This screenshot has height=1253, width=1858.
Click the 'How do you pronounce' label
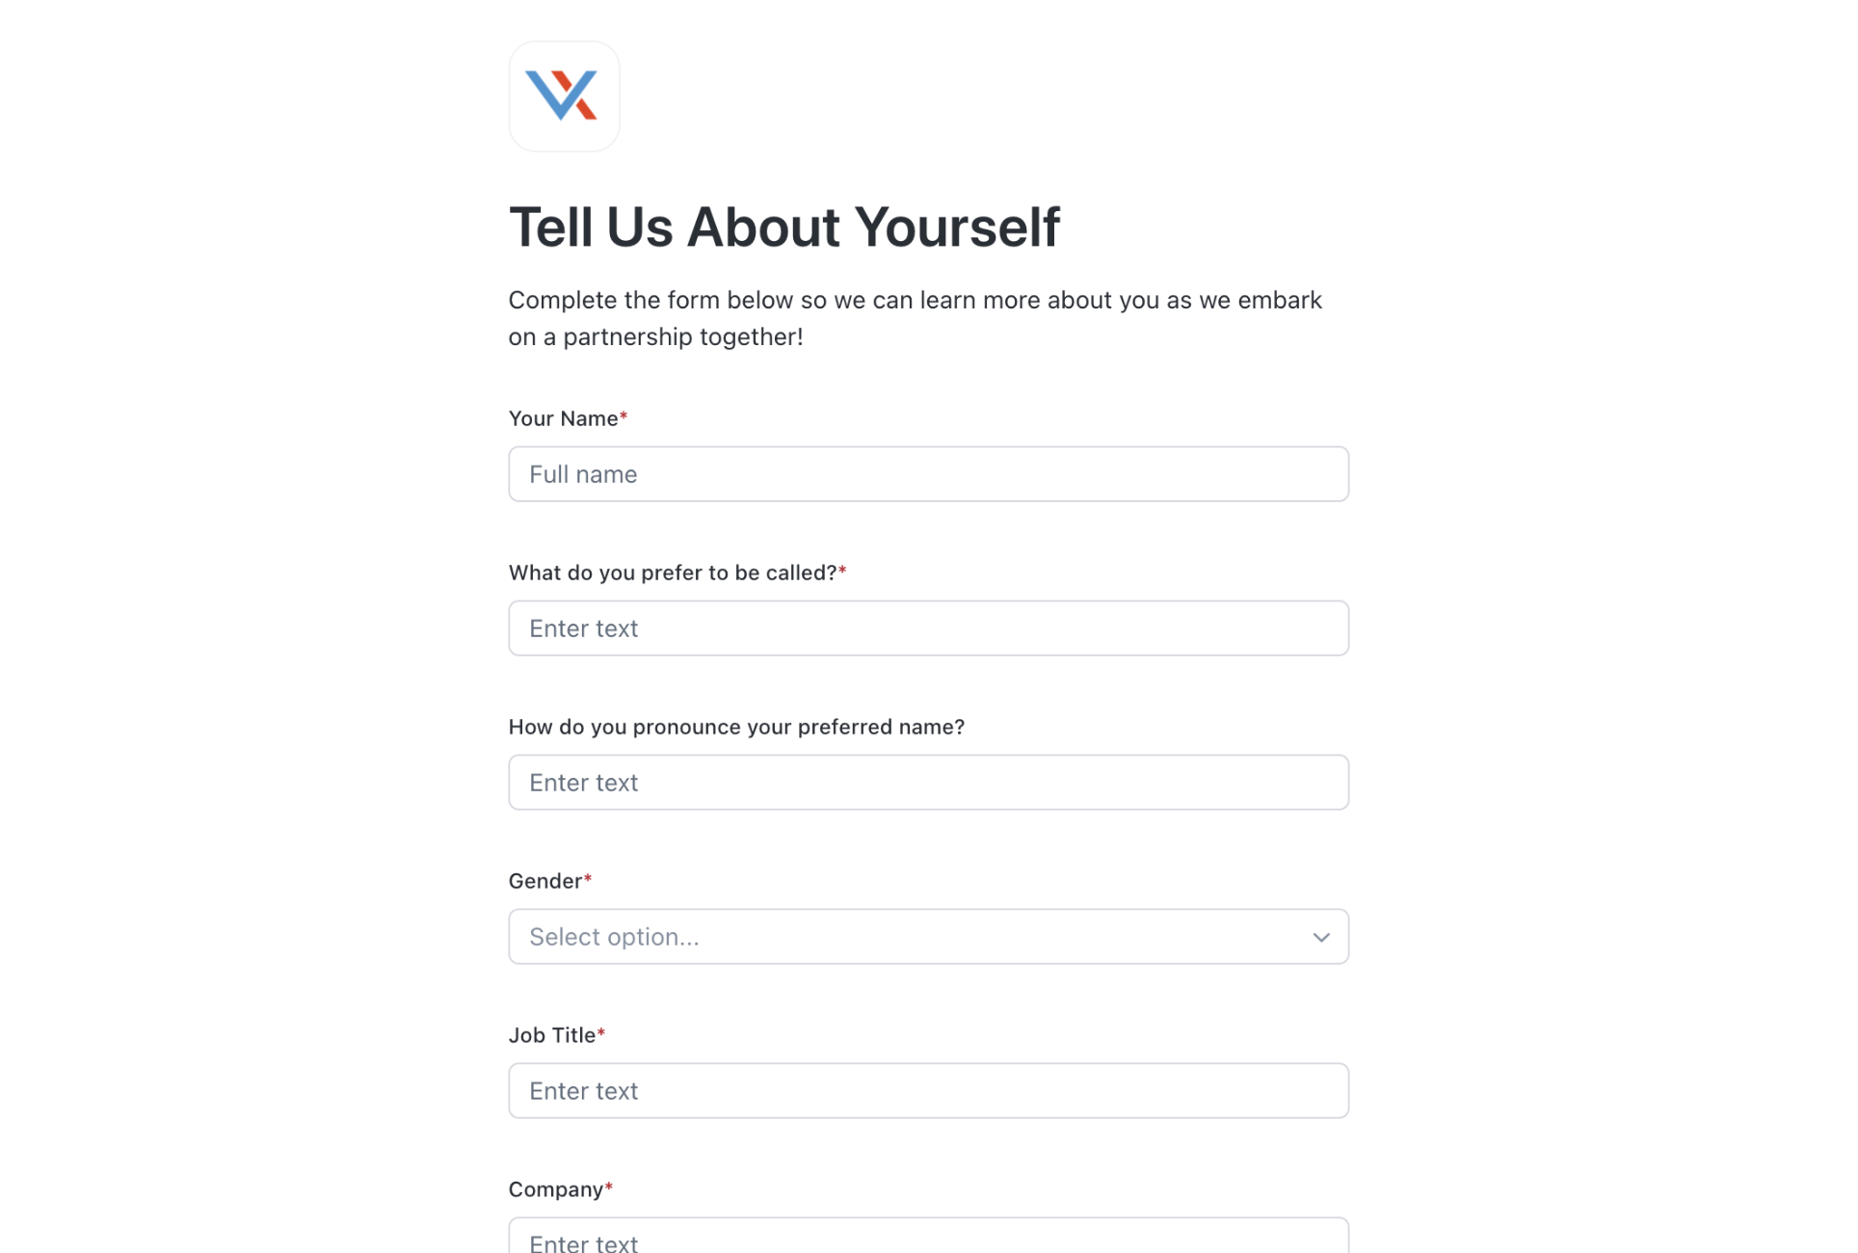pos(735,727)
